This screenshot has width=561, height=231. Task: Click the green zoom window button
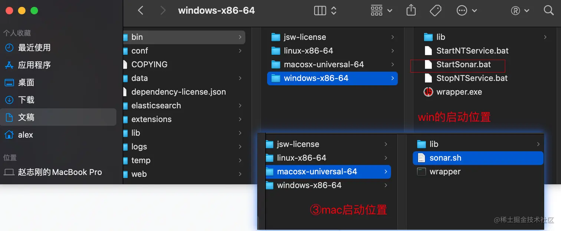pos(34,10)
